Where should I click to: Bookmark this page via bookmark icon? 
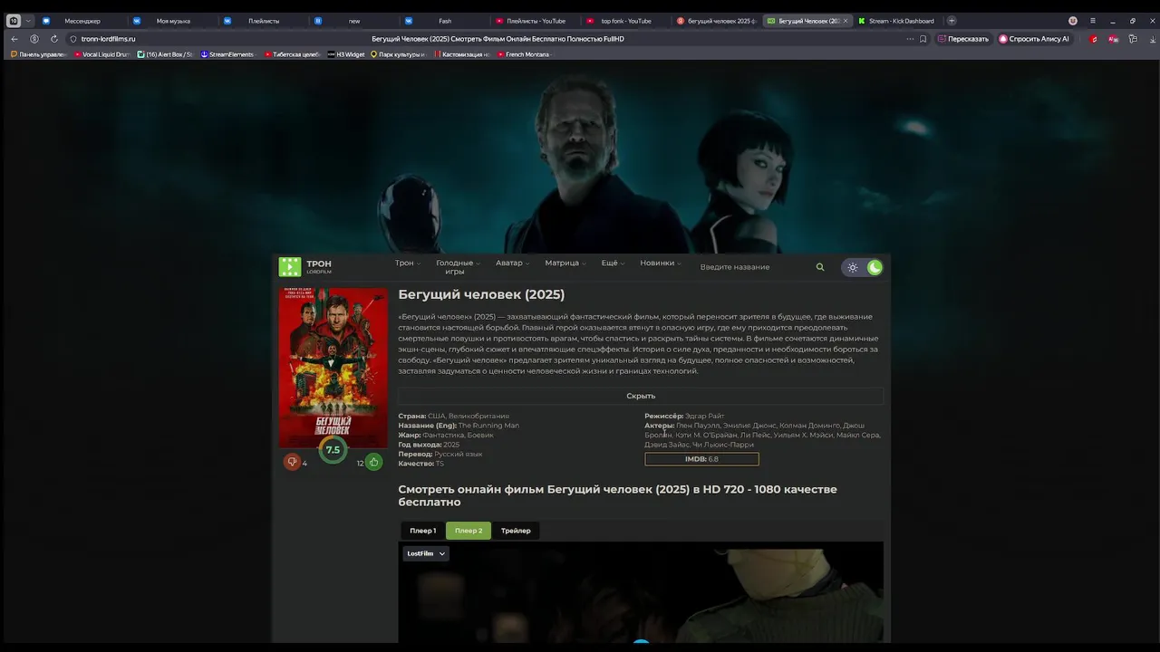point(923,39)
